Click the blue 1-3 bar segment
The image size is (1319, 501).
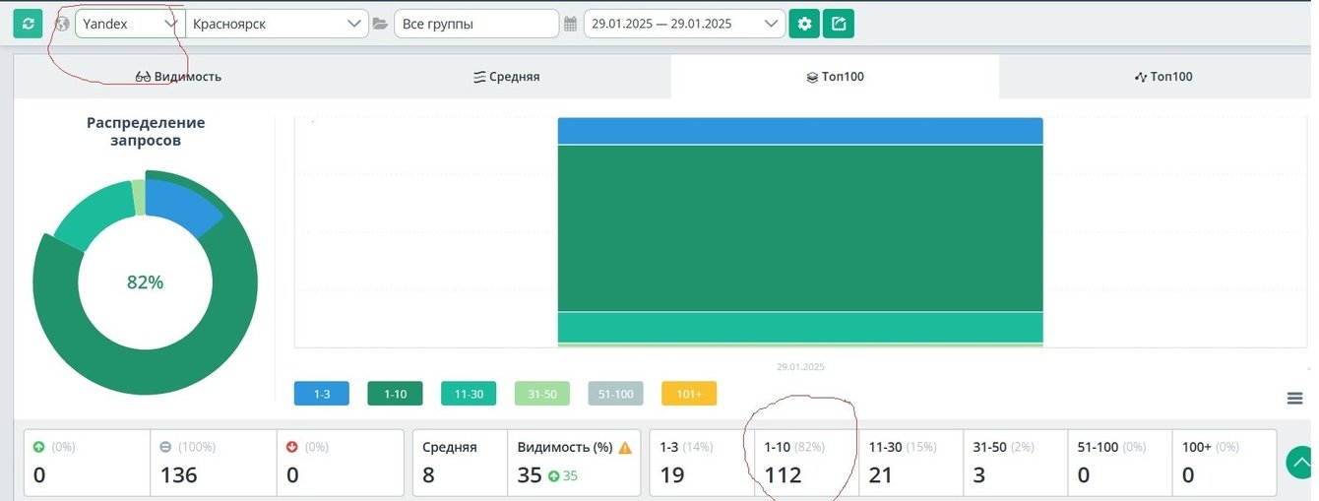click(x=800, y=131)
